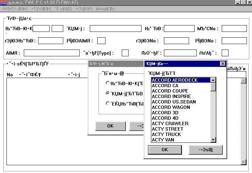
Task: Select the first radio option in search dialog
Action: point(107,83)
